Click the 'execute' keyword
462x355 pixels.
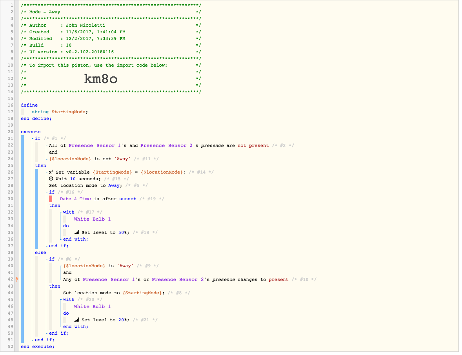[31, 132]
